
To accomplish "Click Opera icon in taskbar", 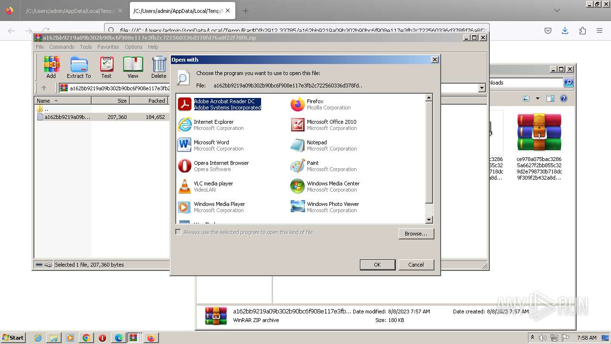I will click(102, 338).
